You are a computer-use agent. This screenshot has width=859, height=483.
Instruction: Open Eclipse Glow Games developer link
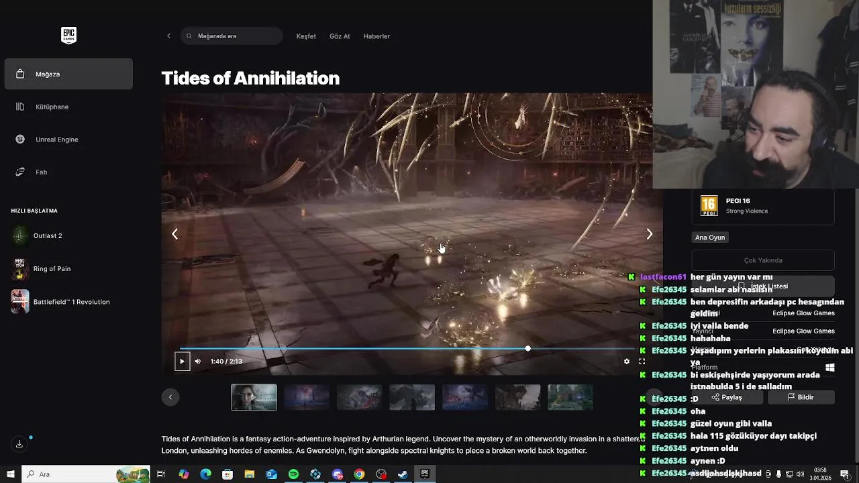[x=803, y=313]
